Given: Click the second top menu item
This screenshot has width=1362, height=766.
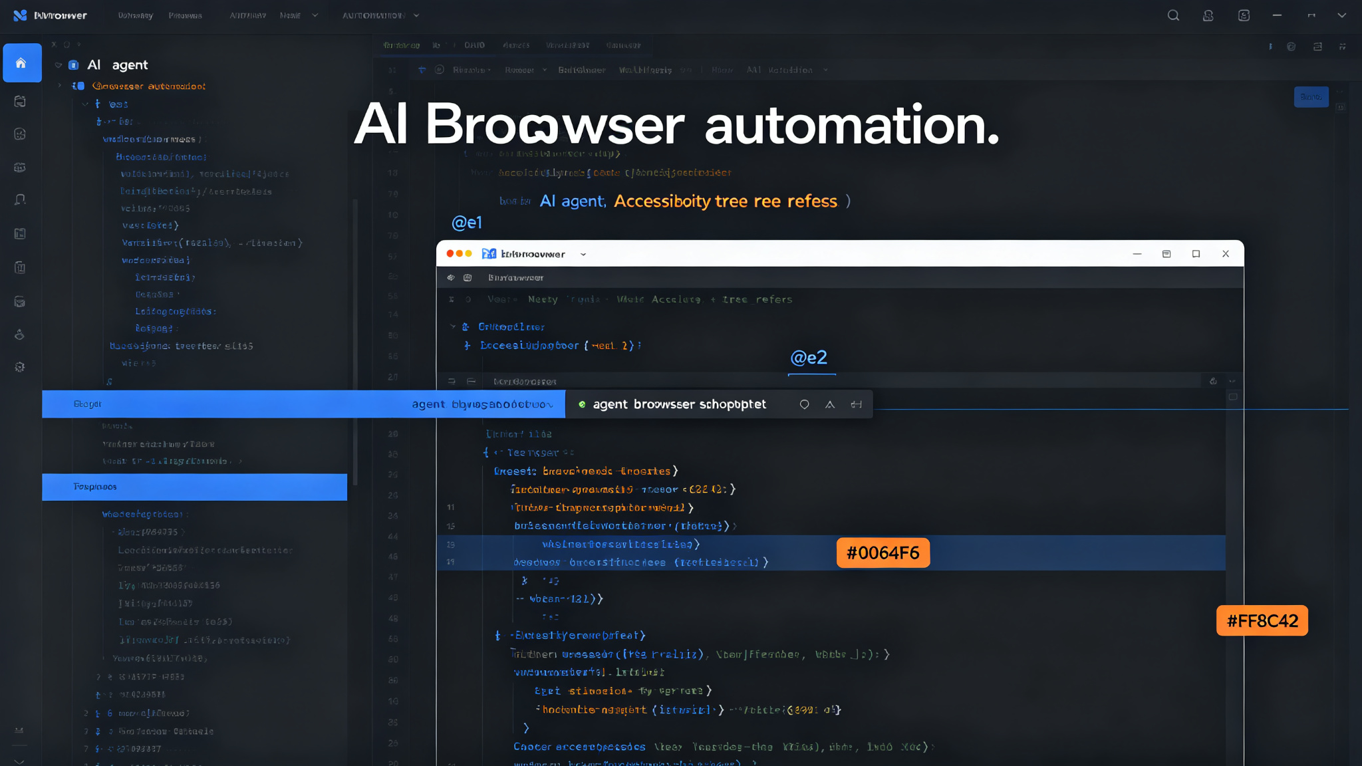Looking at the screenshot, I should point(185,15).
